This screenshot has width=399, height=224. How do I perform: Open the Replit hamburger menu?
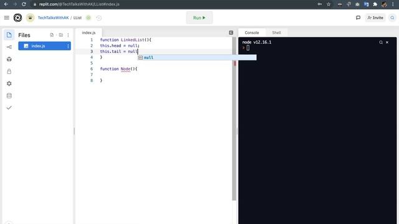pos(7,17)
